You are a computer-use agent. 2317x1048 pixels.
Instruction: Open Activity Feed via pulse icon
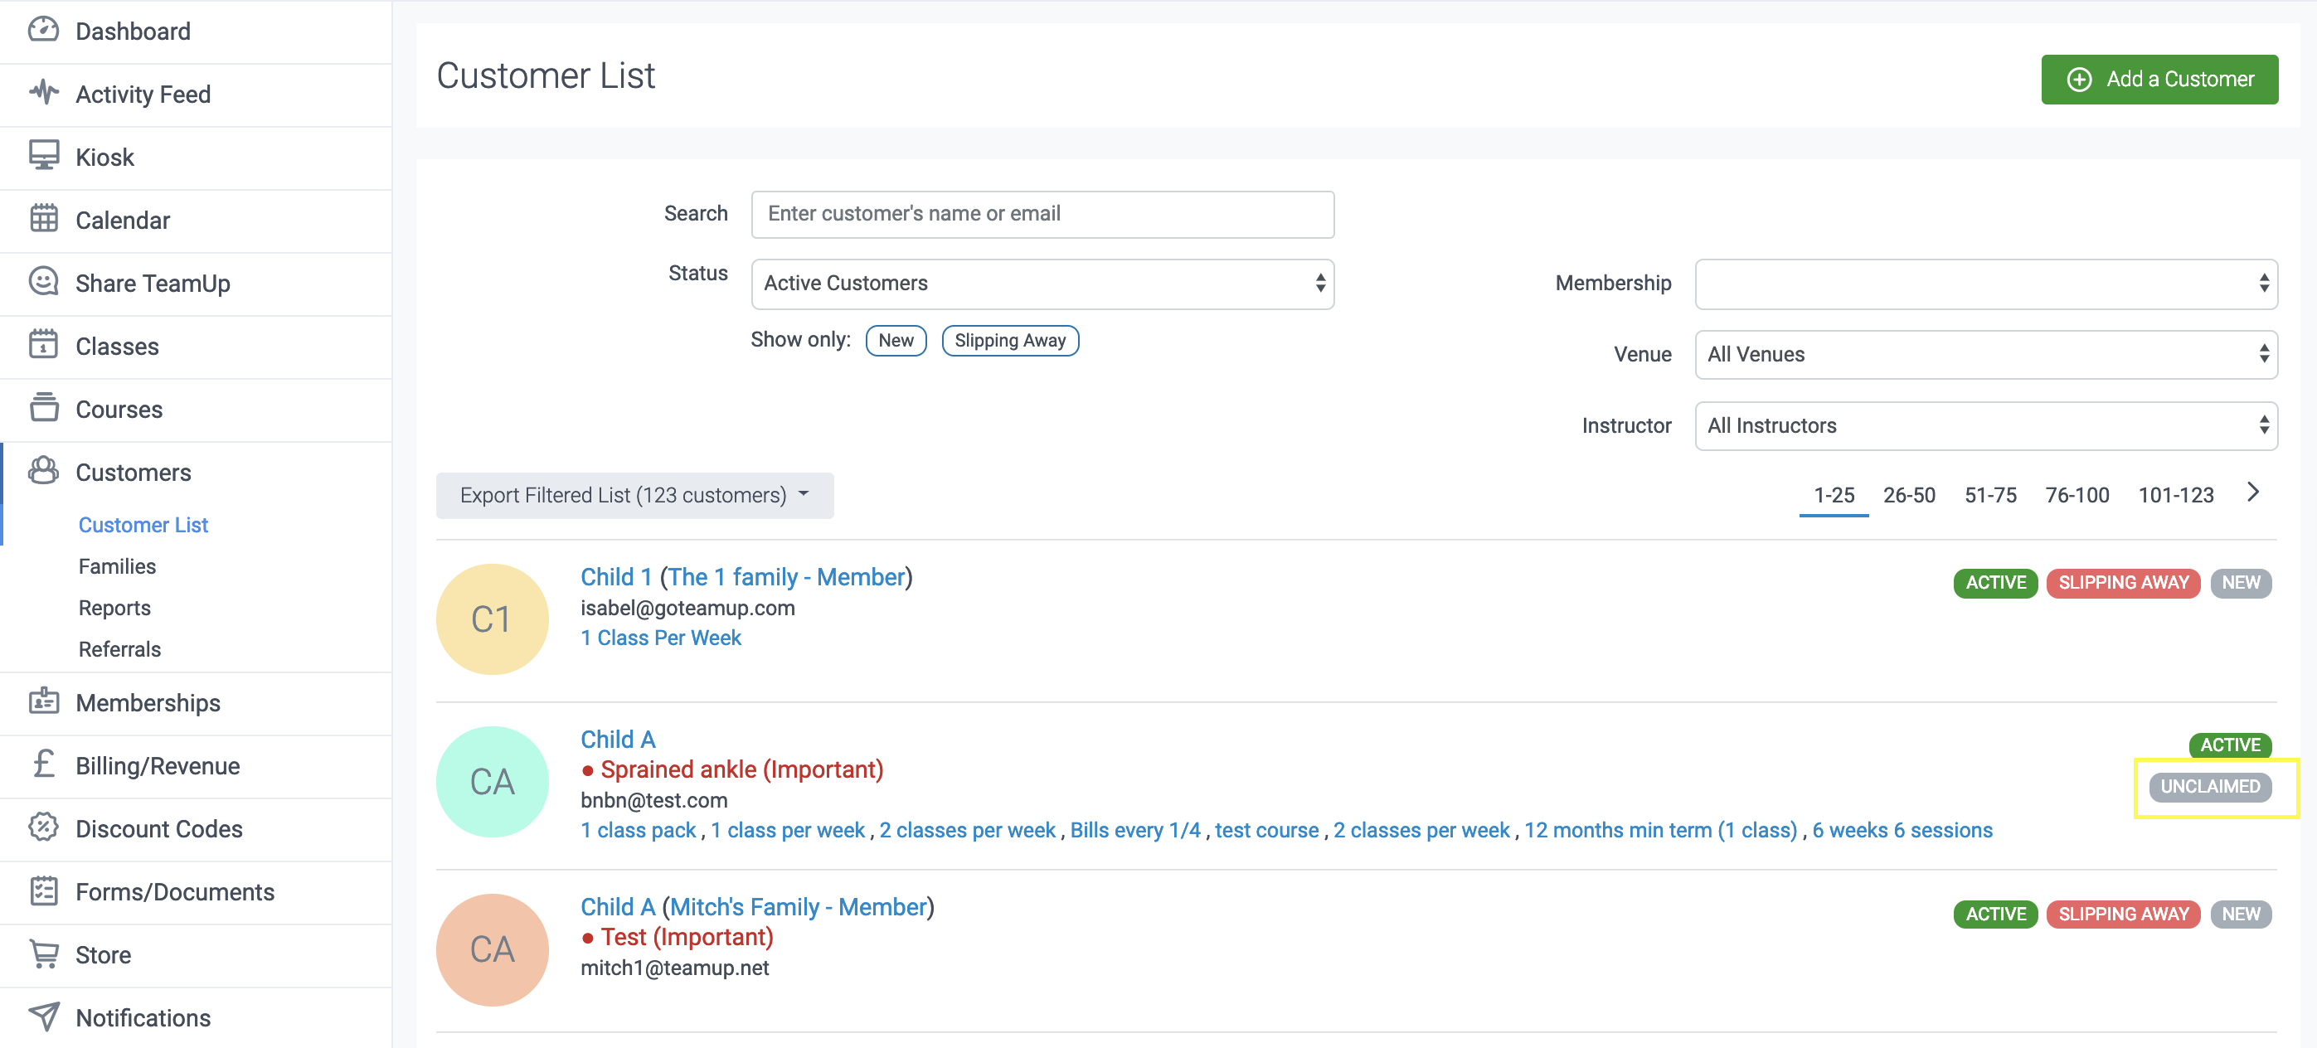click(x=43, y=94)
